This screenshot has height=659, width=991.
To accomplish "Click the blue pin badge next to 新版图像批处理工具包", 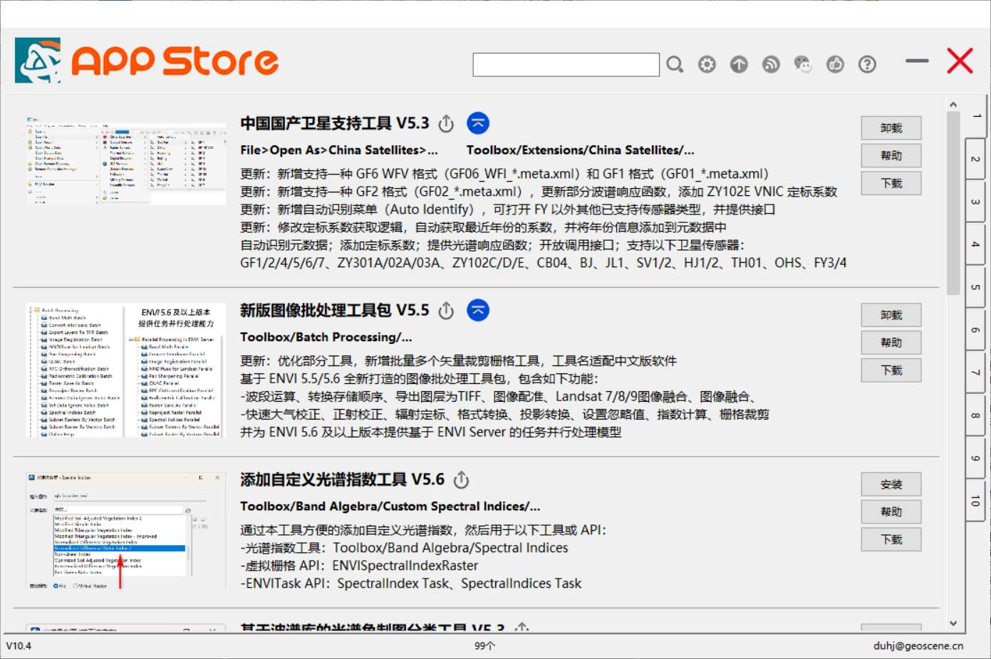I will (x=478, y=311).
